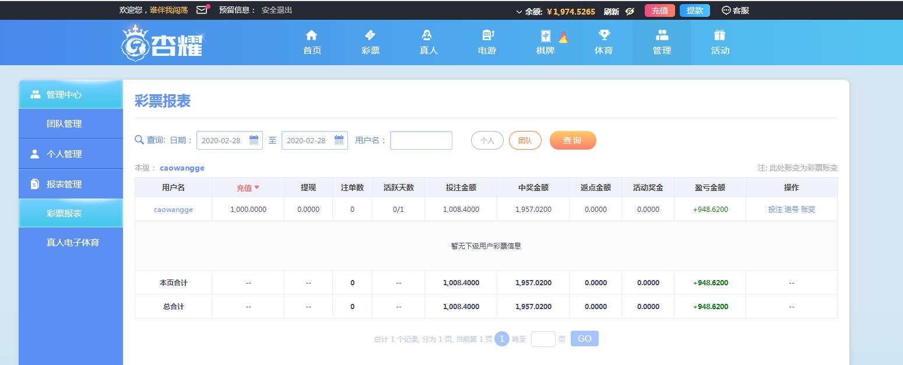Click 中奖金额 column header
903x365 pixels.
[x=533, y=187]
